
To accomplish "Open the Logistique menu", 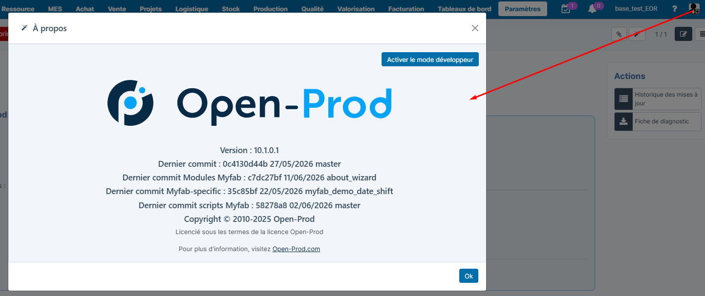I will coord(192,9).
